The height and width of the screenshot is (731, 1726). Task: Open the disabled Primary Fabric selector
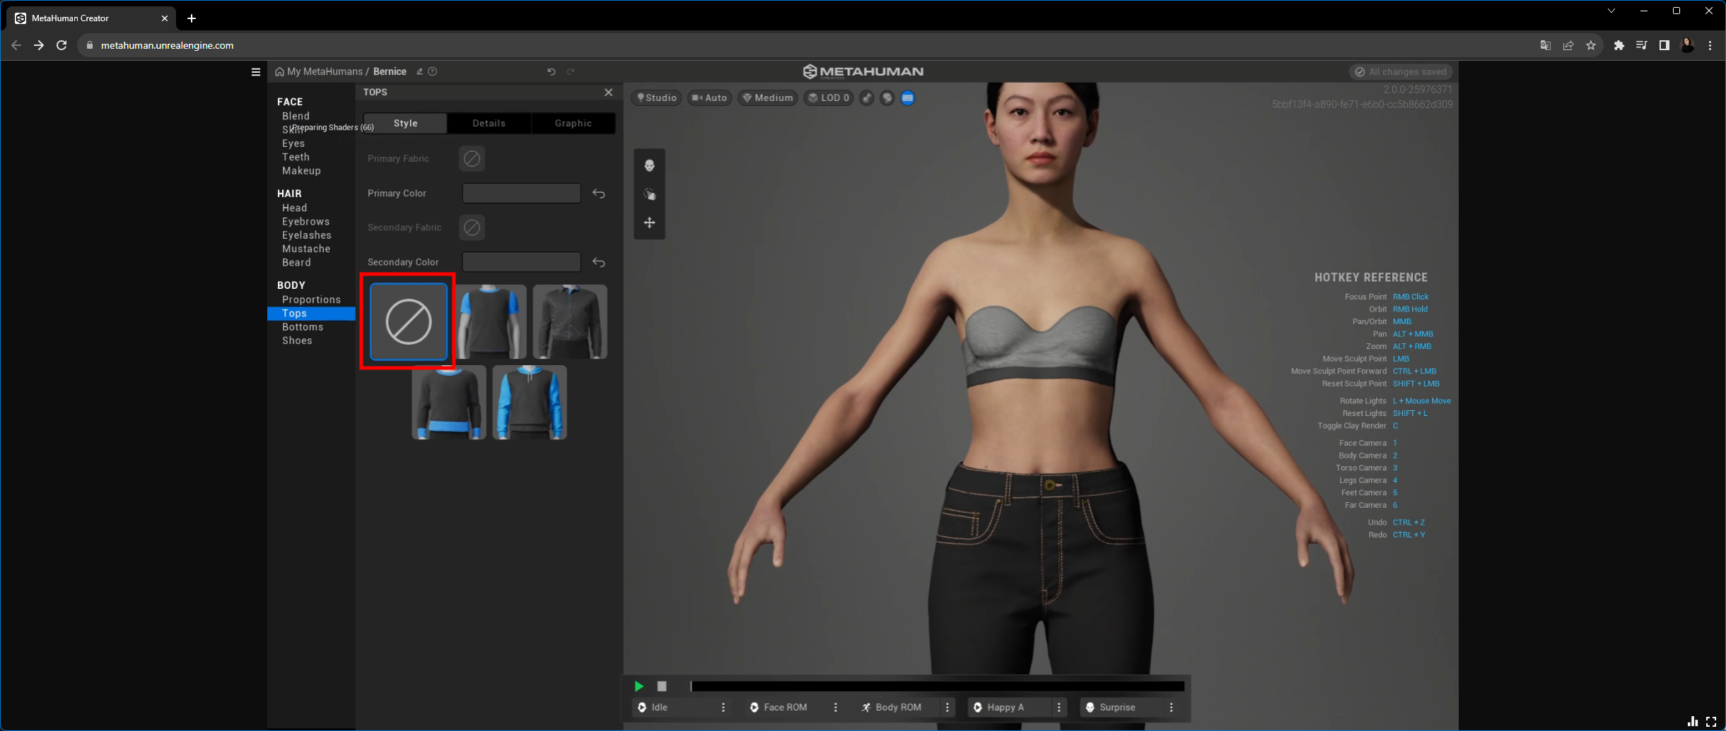pos(472,159)
